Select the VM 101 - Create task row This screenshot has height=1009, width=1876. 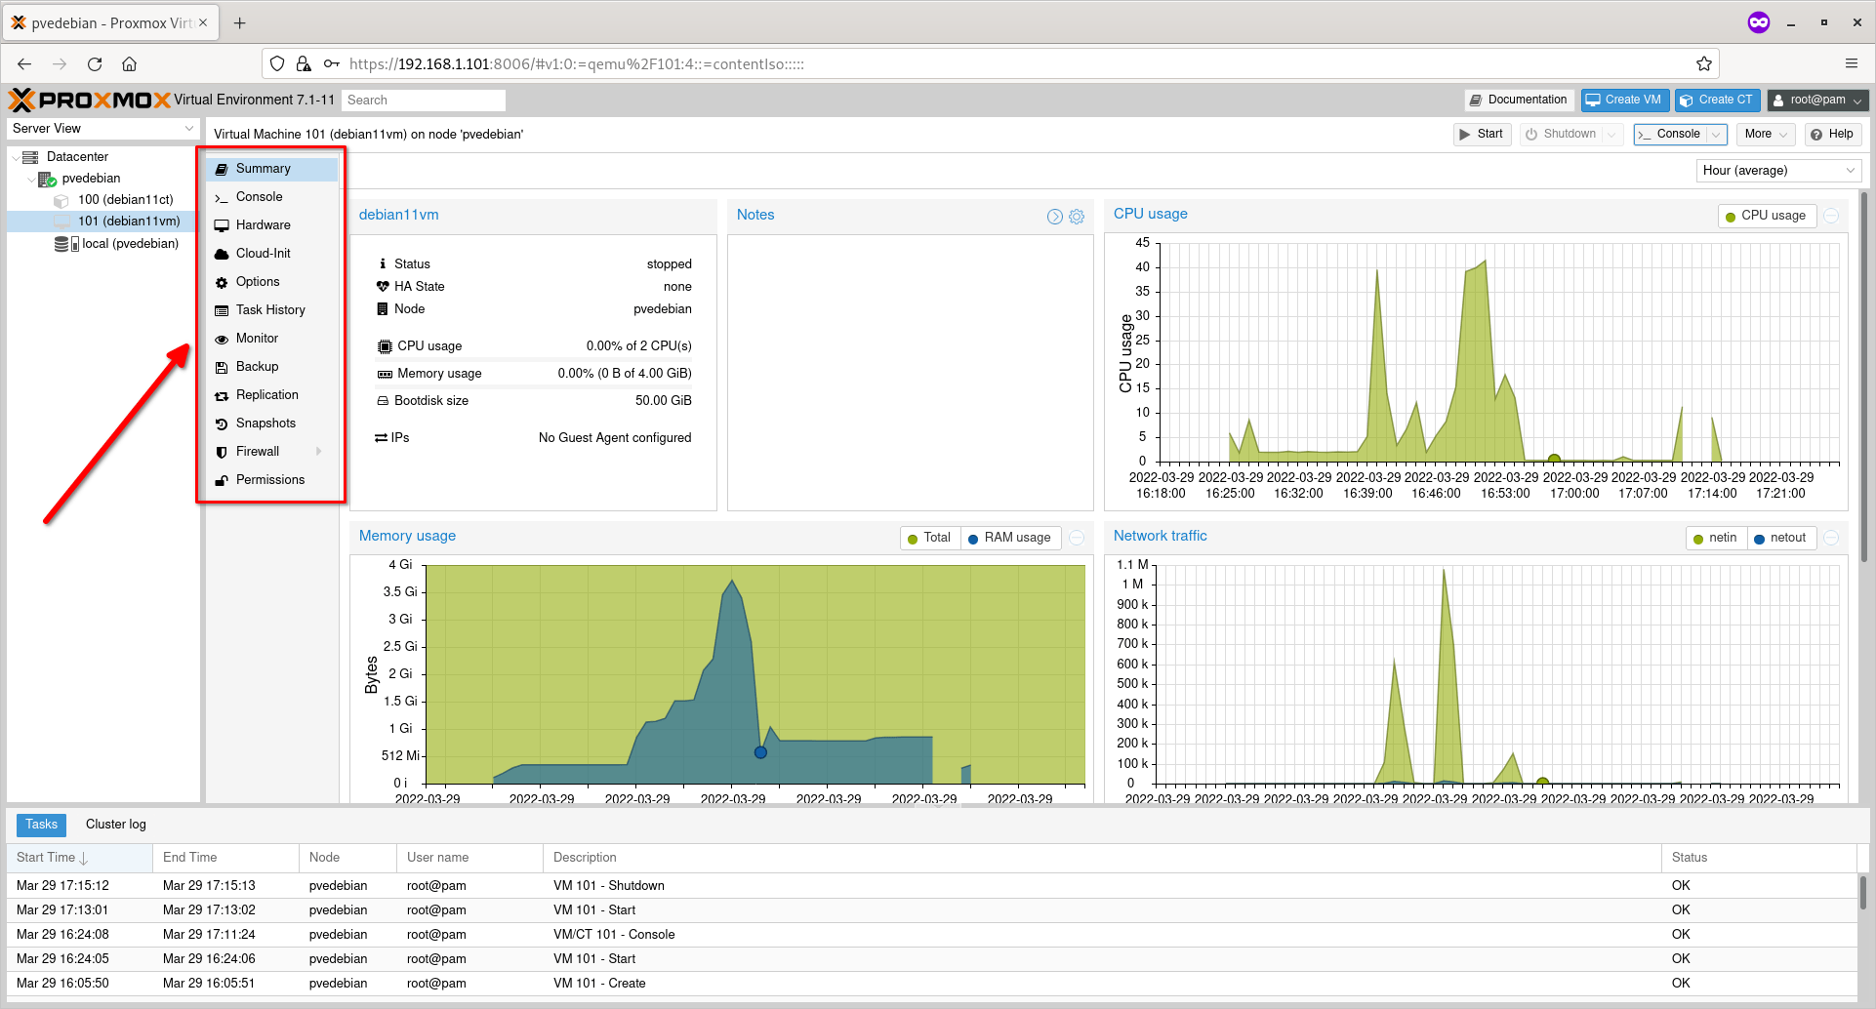pyautogui.click(x=931, y=984)
